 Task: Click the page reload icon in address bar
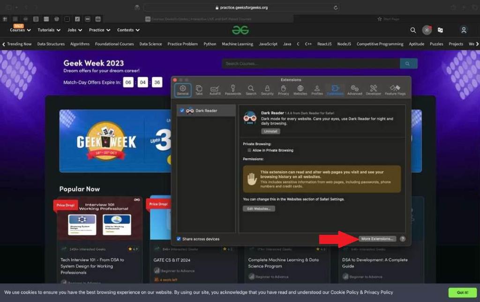[x=336, y=8]
